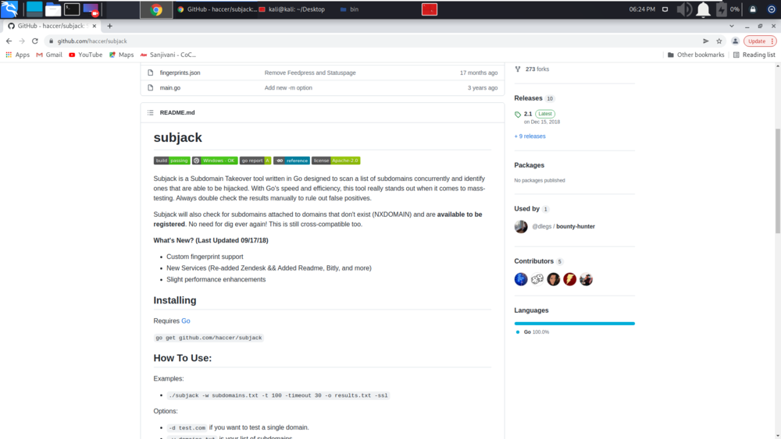Click the page vertical scrollbar

coord(778,181)
